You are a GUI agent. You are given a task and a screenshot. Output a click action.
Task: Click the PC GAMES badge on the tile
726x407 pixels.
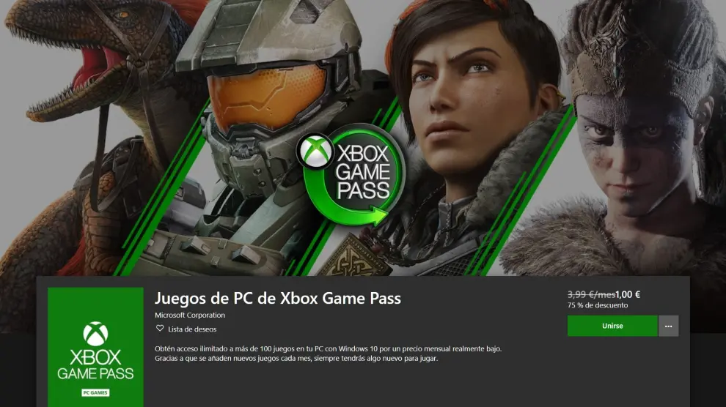95,392
